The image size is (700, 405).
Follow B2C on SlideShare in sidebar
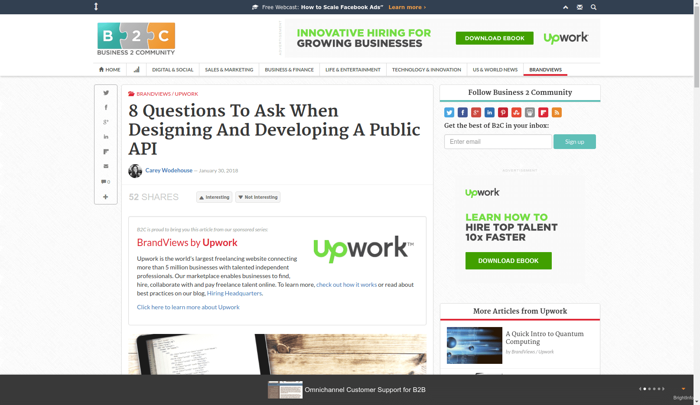pyautogui.click(x=530, y=113)
